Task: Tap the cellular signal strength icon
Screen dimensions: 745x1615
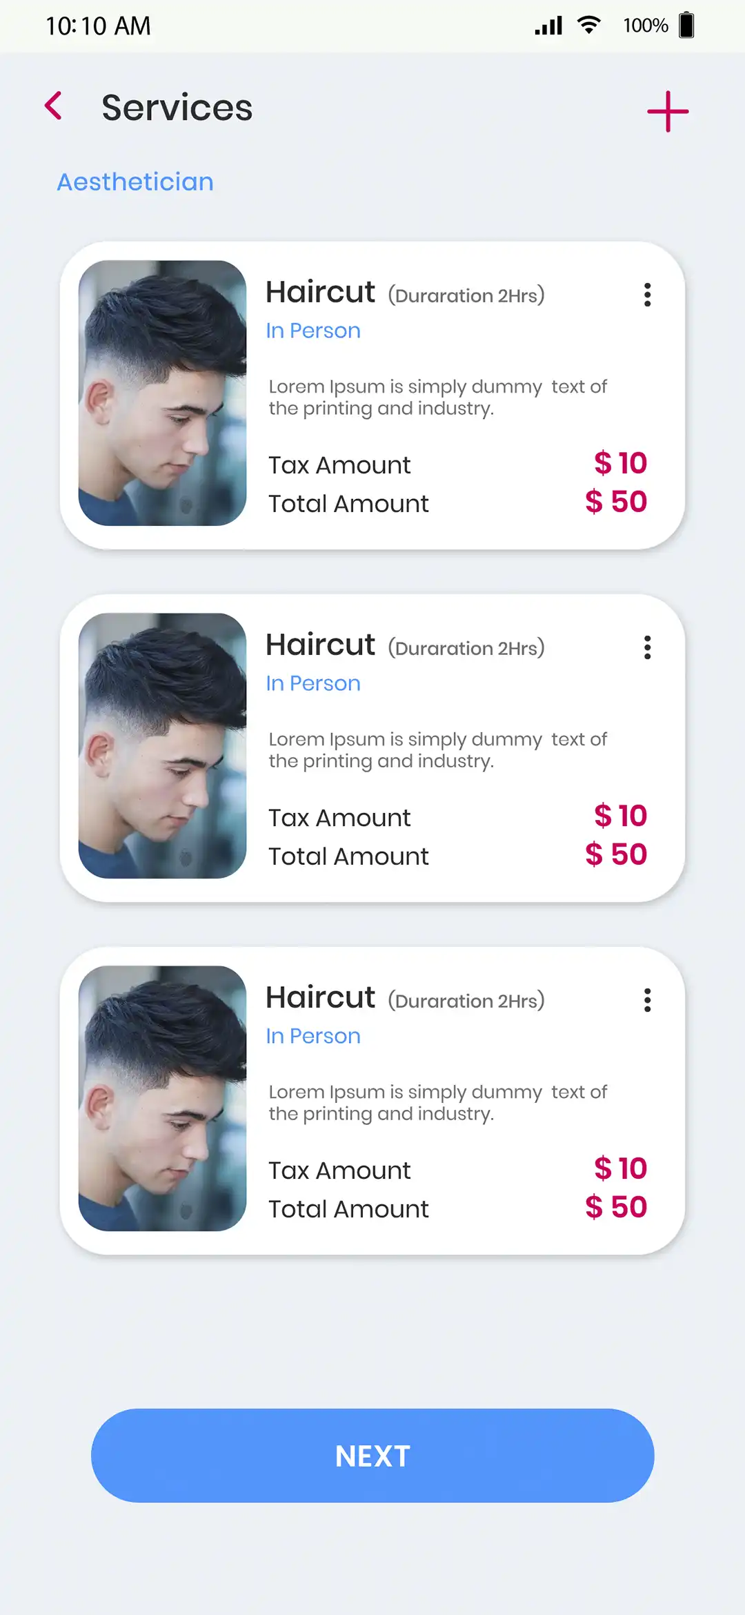Action: [548, 26]
